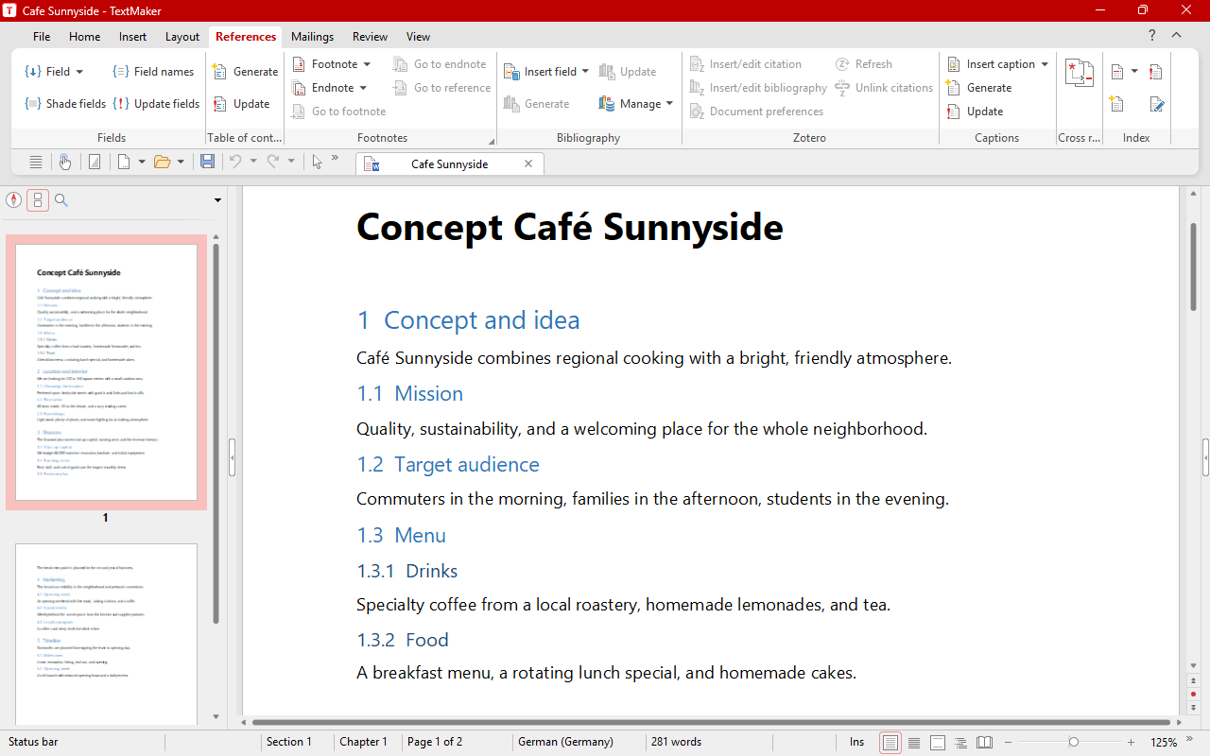Switch to continuous view in status bar
The width and height of the screenshot is (1210, 756).
[x=914, y=743]
